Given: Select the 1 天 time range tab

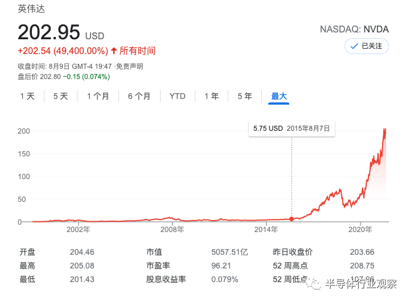Looking at the screenshot, I should 27,96.
